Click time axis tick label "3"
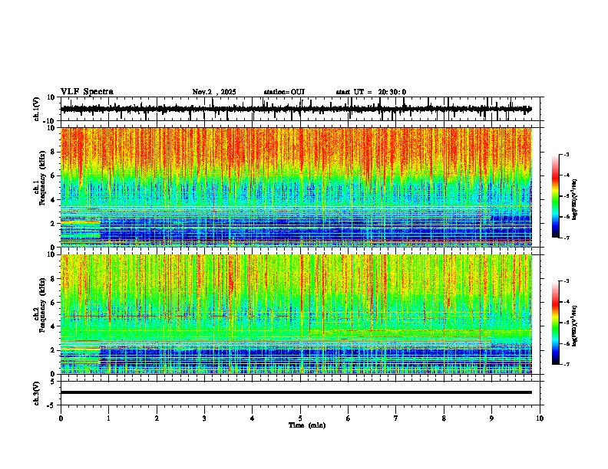 (x=204, y=418)
